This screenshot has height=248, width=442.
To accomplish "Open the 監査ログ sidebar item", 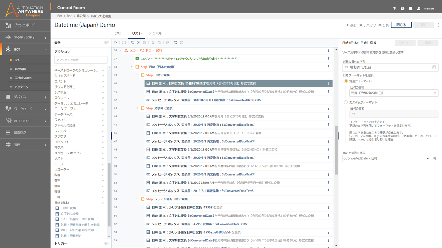I will tap(25, 132).
